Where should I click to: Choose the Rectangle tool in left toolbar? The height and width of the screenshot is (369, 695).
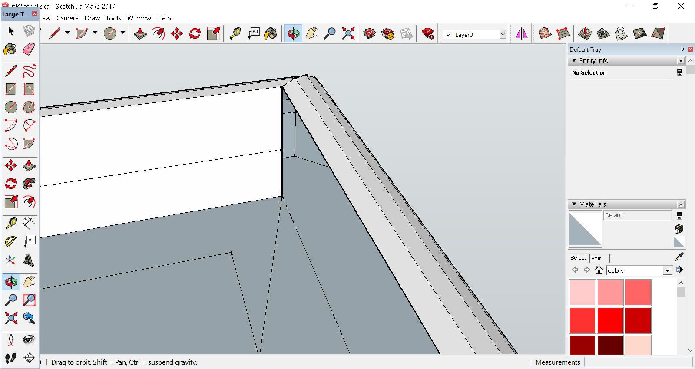(11, 89)
